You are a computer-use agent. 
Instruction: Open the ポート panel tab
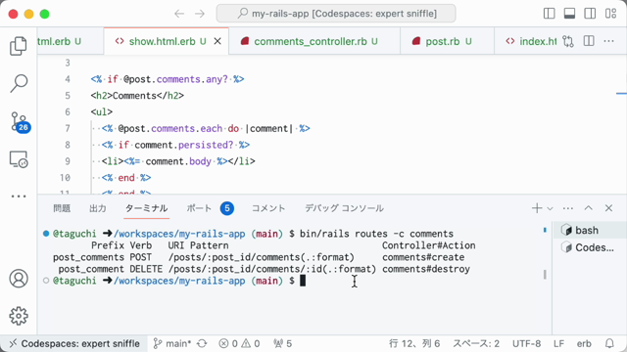pos(211,208)
